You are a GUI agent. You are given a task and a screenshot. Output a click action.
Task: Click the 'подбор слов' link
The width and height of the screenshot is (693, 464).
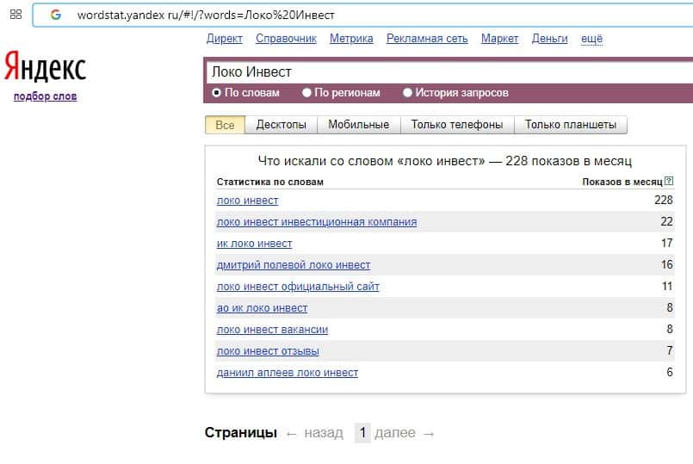coord(45,96)
